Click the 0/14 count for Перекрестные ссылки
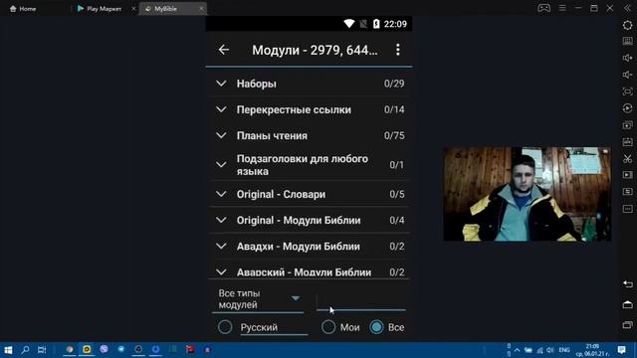Image resolution: width=637 pixels, height=358 pixels. (x=394, y=109)
